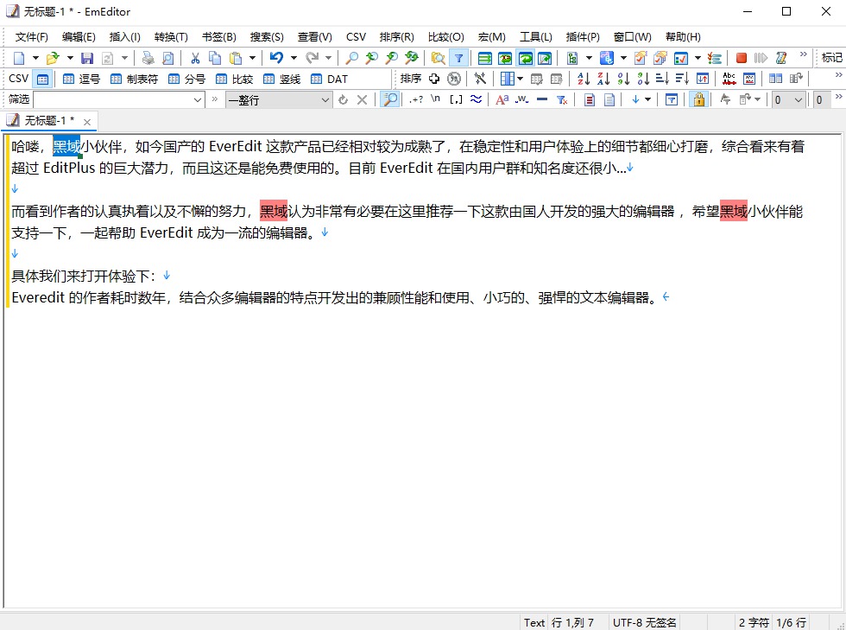
Task: Expand the New file dropdown arrow
Action: click(35, 58)
